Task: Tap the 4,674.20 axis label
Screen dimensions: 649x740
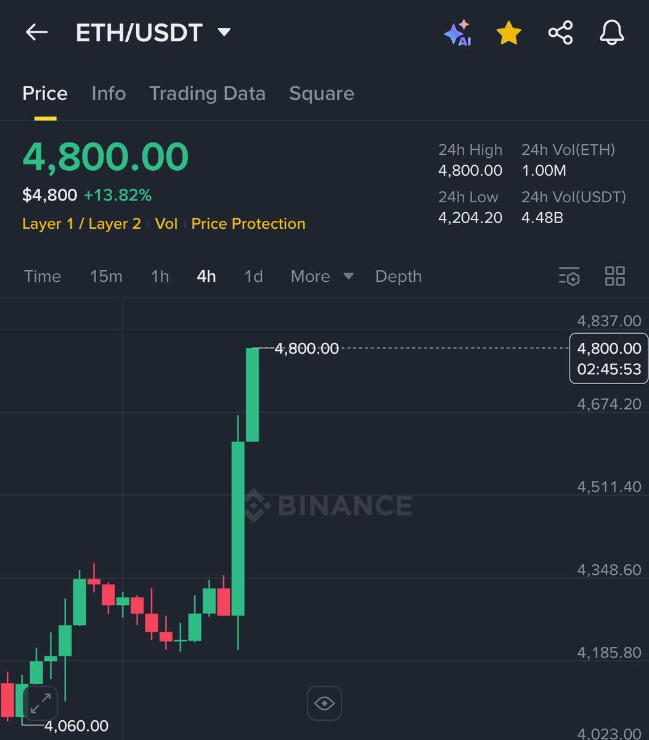Action: [x=609, y=404]
